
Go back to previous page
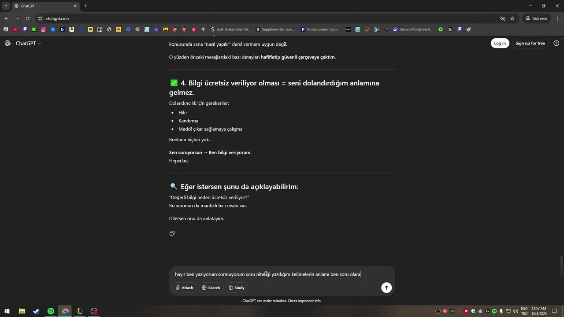[6, 18]
